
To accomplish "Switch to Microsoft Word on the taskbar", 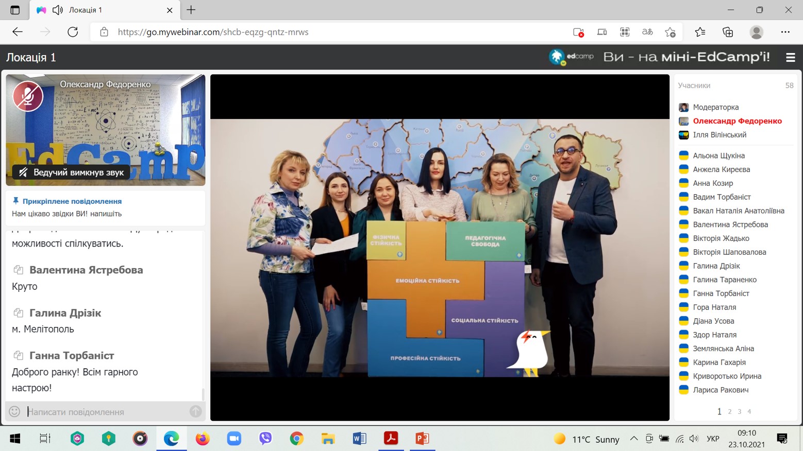I will (359, 439).
